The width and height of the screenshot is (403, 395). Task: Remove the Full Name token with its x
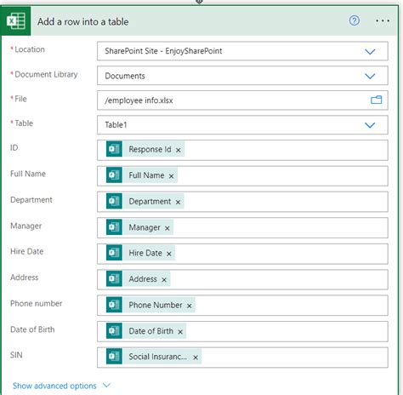(171, 176)
